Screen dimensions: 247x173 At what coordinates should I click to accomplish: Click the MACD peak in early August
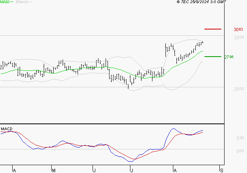(173, 129)
